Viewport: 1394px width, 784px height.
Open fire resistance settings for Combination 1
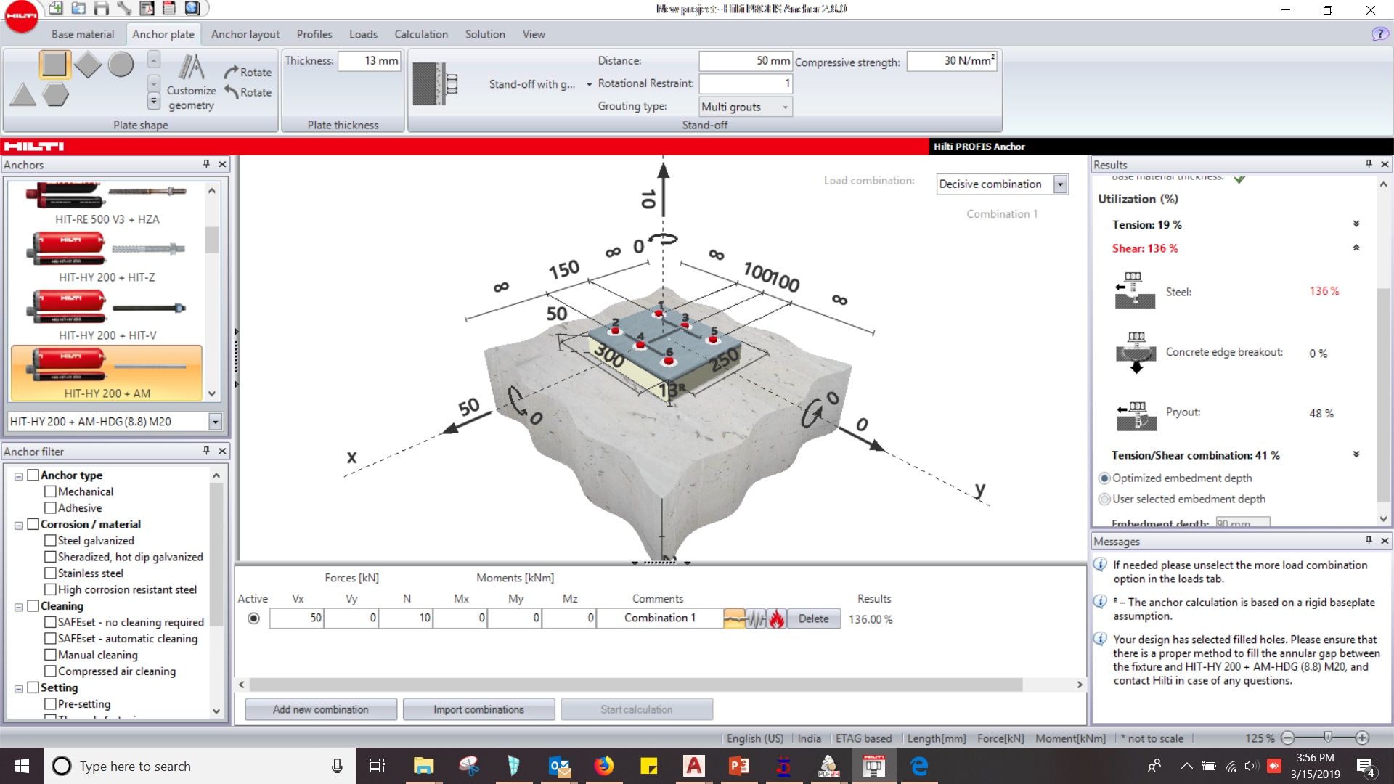point(777,618)
